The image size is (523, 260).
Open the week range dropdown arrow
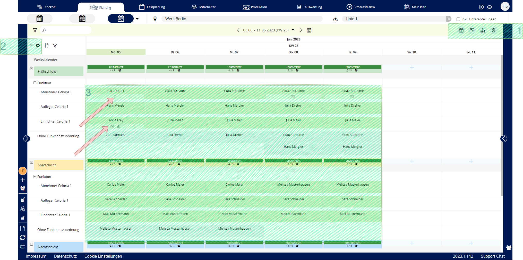click(x=293, y=30)
